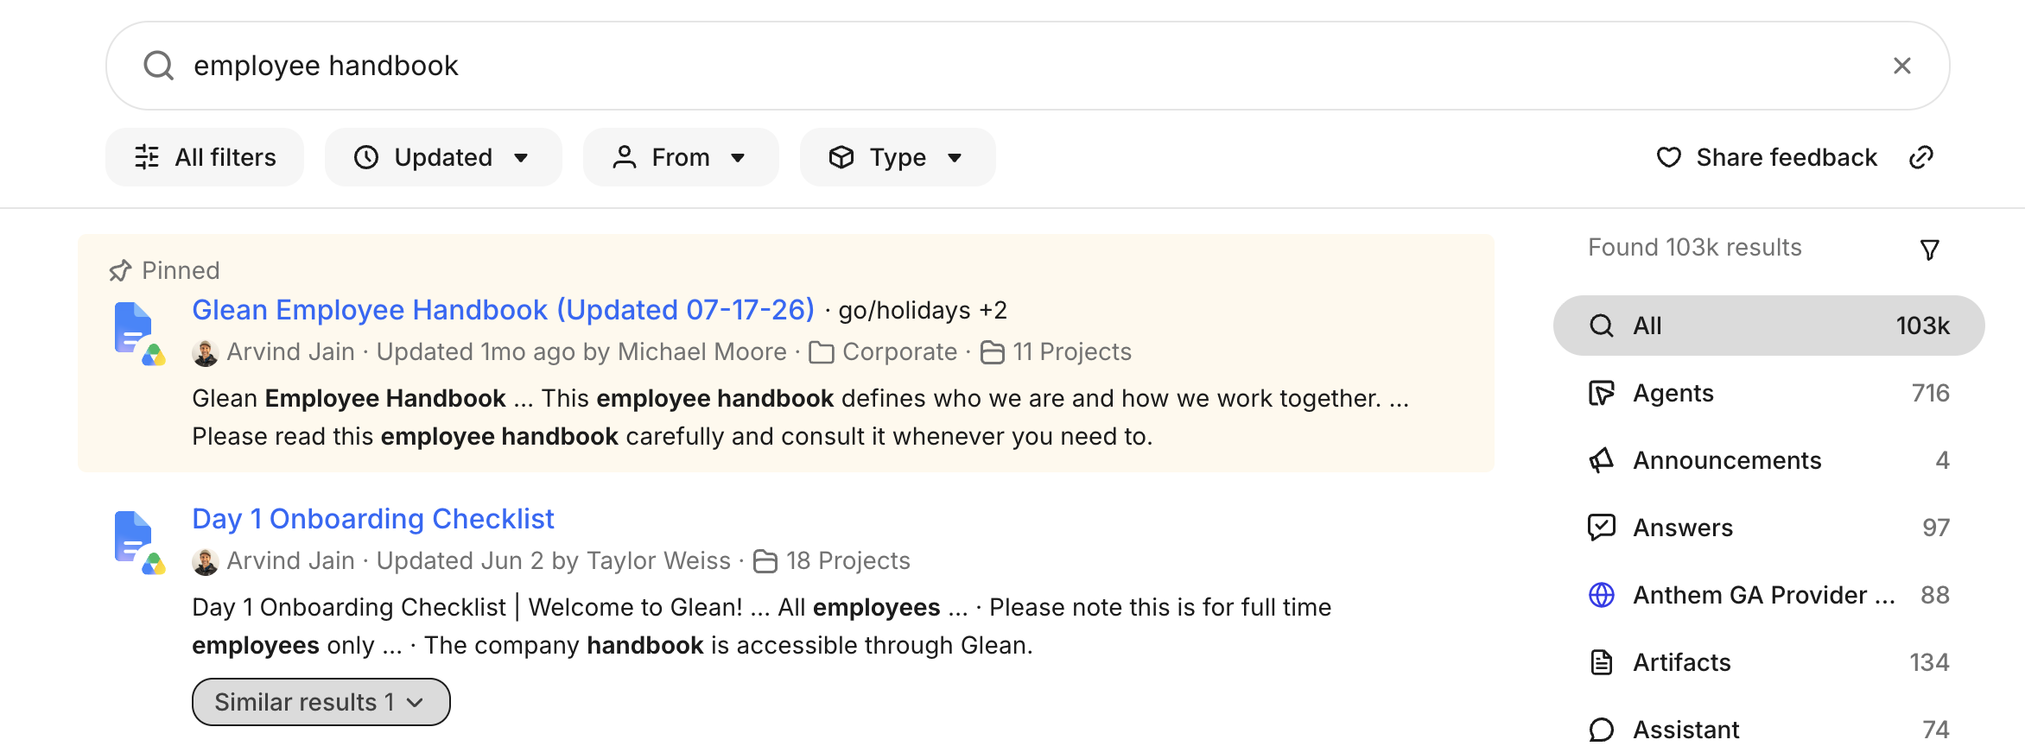The height and width of the screenshot is (746, 2025).
Task: Click the cube icon in Type filter
Action: tap(841, 157)
